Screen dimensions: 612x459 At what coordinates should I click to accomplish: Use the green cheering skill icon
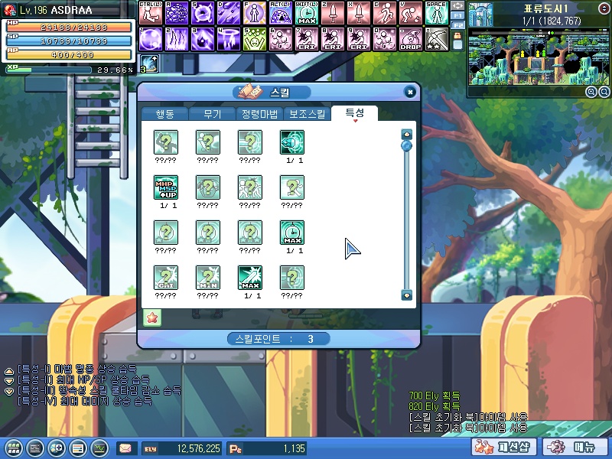point(255,39)
